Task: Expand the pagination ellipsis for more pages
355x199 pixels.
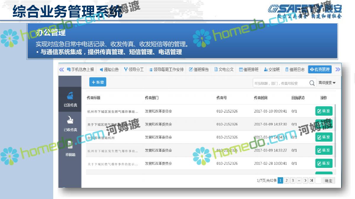Action: pos(299,180)
